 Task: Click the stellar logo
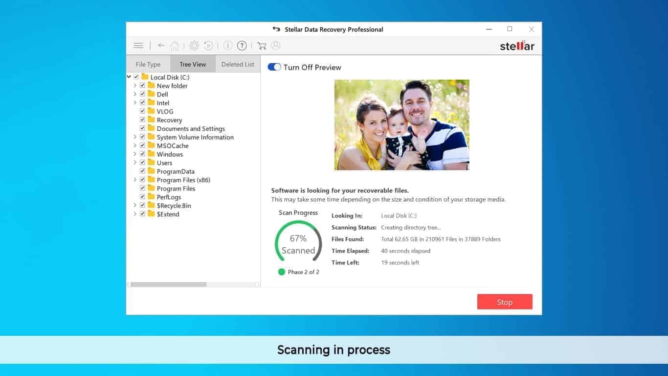[516, 46]
